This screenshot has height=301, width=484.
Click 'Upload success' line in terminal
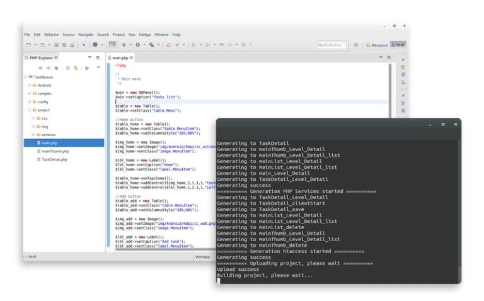click(238, 270)
